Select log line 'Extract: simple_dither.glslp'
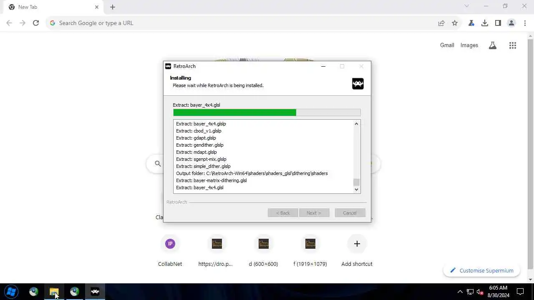 click(203, 166)
